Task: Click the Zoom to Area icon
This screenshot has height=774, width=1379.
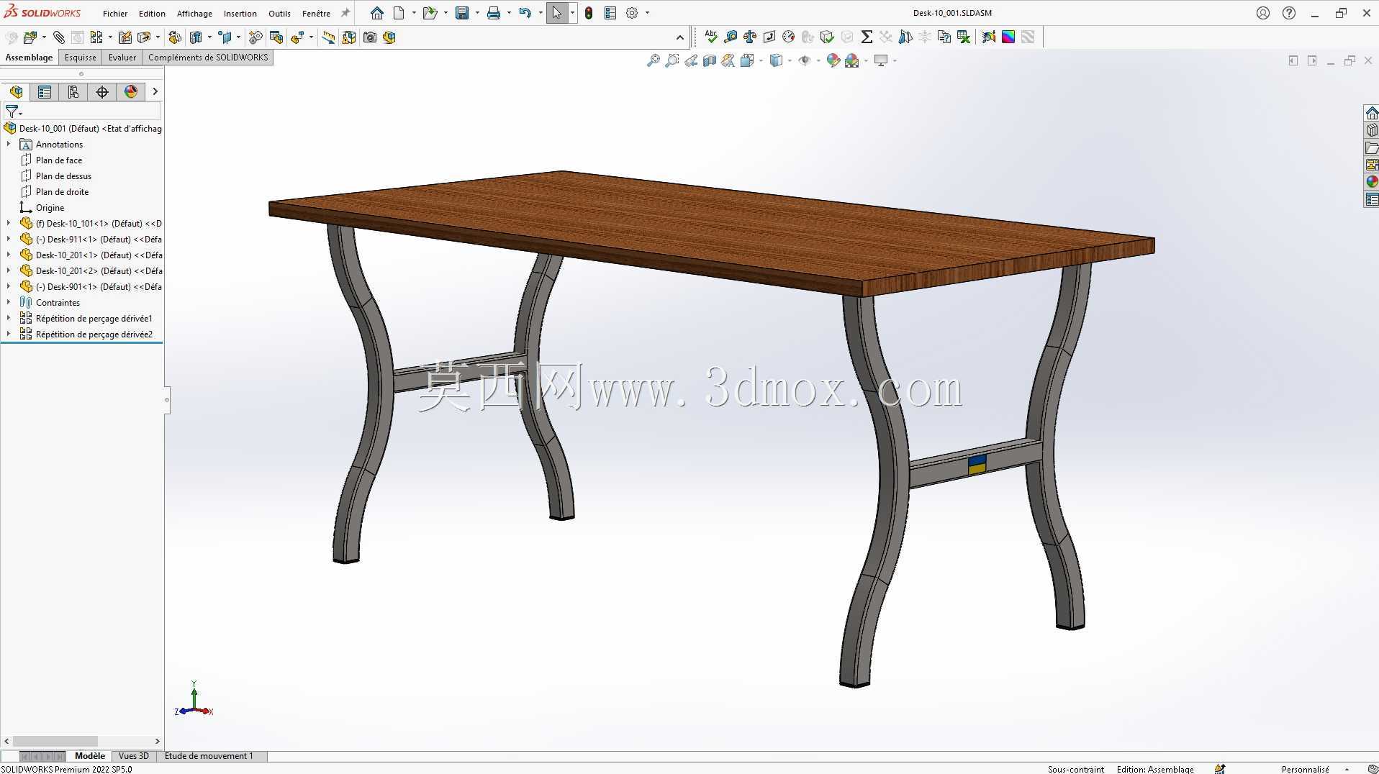Action: coord(672,61)
